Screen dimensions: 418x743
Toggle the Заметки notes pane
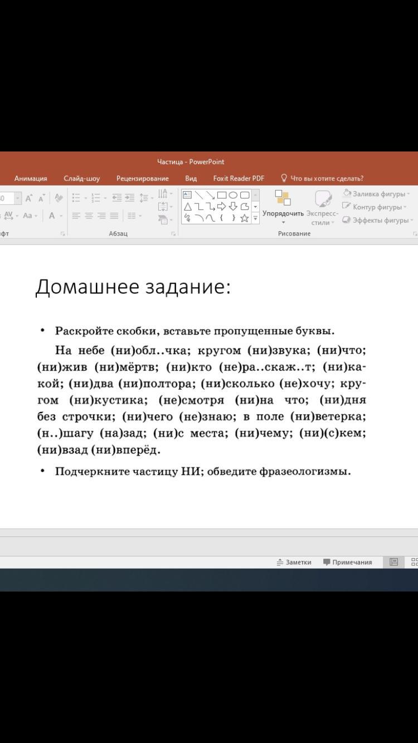click(x=294, y=562)
